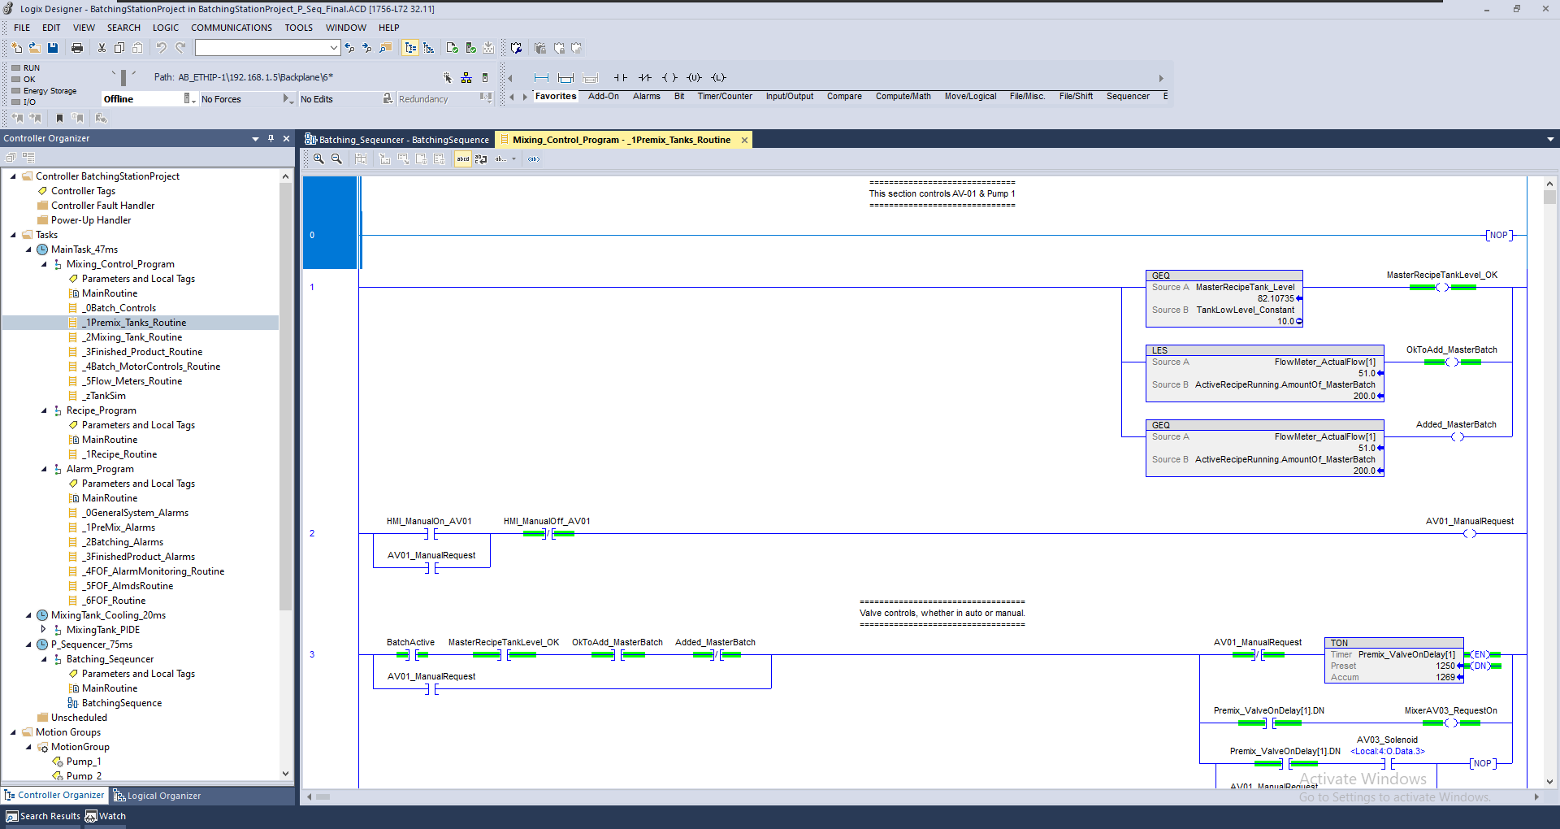Collapse the Recipe_Program node
The height and width of the screenshot is (829, 1560).
(44, 410)
